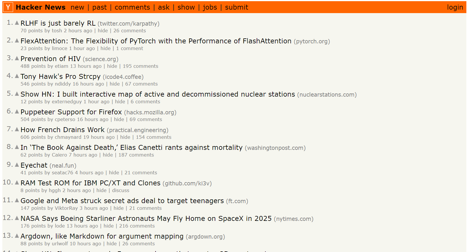Viewport: 469px width, 252px height.
Task: Upvote the Tony Hawk's Pro Strcpy story
Action: tap(17, 76)
